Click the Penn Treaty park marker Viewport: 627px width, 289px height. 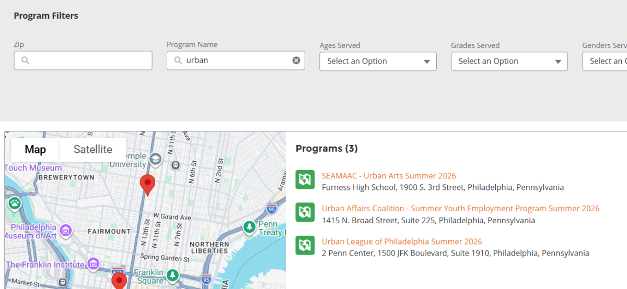coord(250,227)
